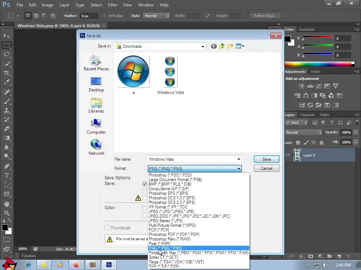Add Levels adjustment icon
The width and height of the screenshot is (361, 270).
click(x=310, y=86)
